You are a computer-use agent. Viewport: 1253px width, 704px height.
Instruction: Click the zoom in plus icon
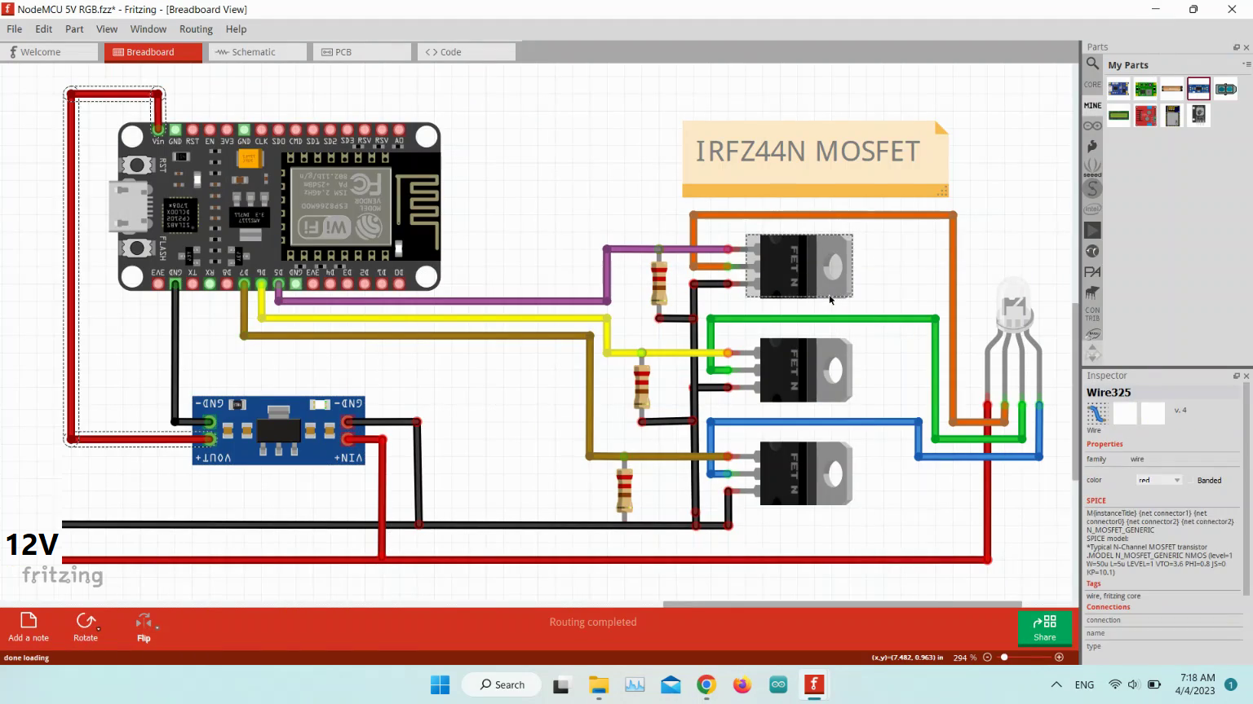coord(1059,658)
